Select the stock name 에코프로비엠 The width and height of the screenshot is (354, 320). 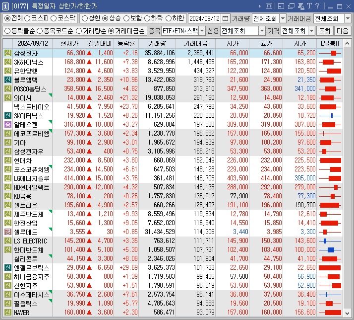click(x=31, y=134)
